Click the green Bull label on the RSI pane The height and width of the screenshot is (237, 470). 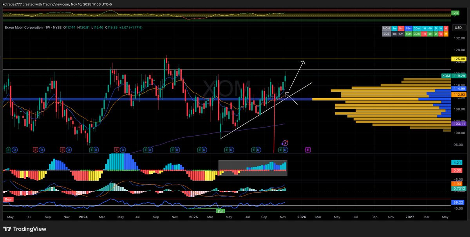[x=220, y=210]
